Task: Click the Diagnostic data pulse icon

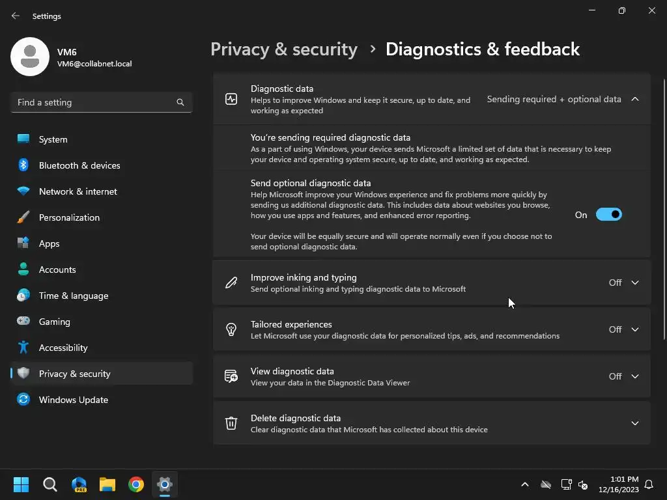Action: pyautogui.click(x=231, y=99)
